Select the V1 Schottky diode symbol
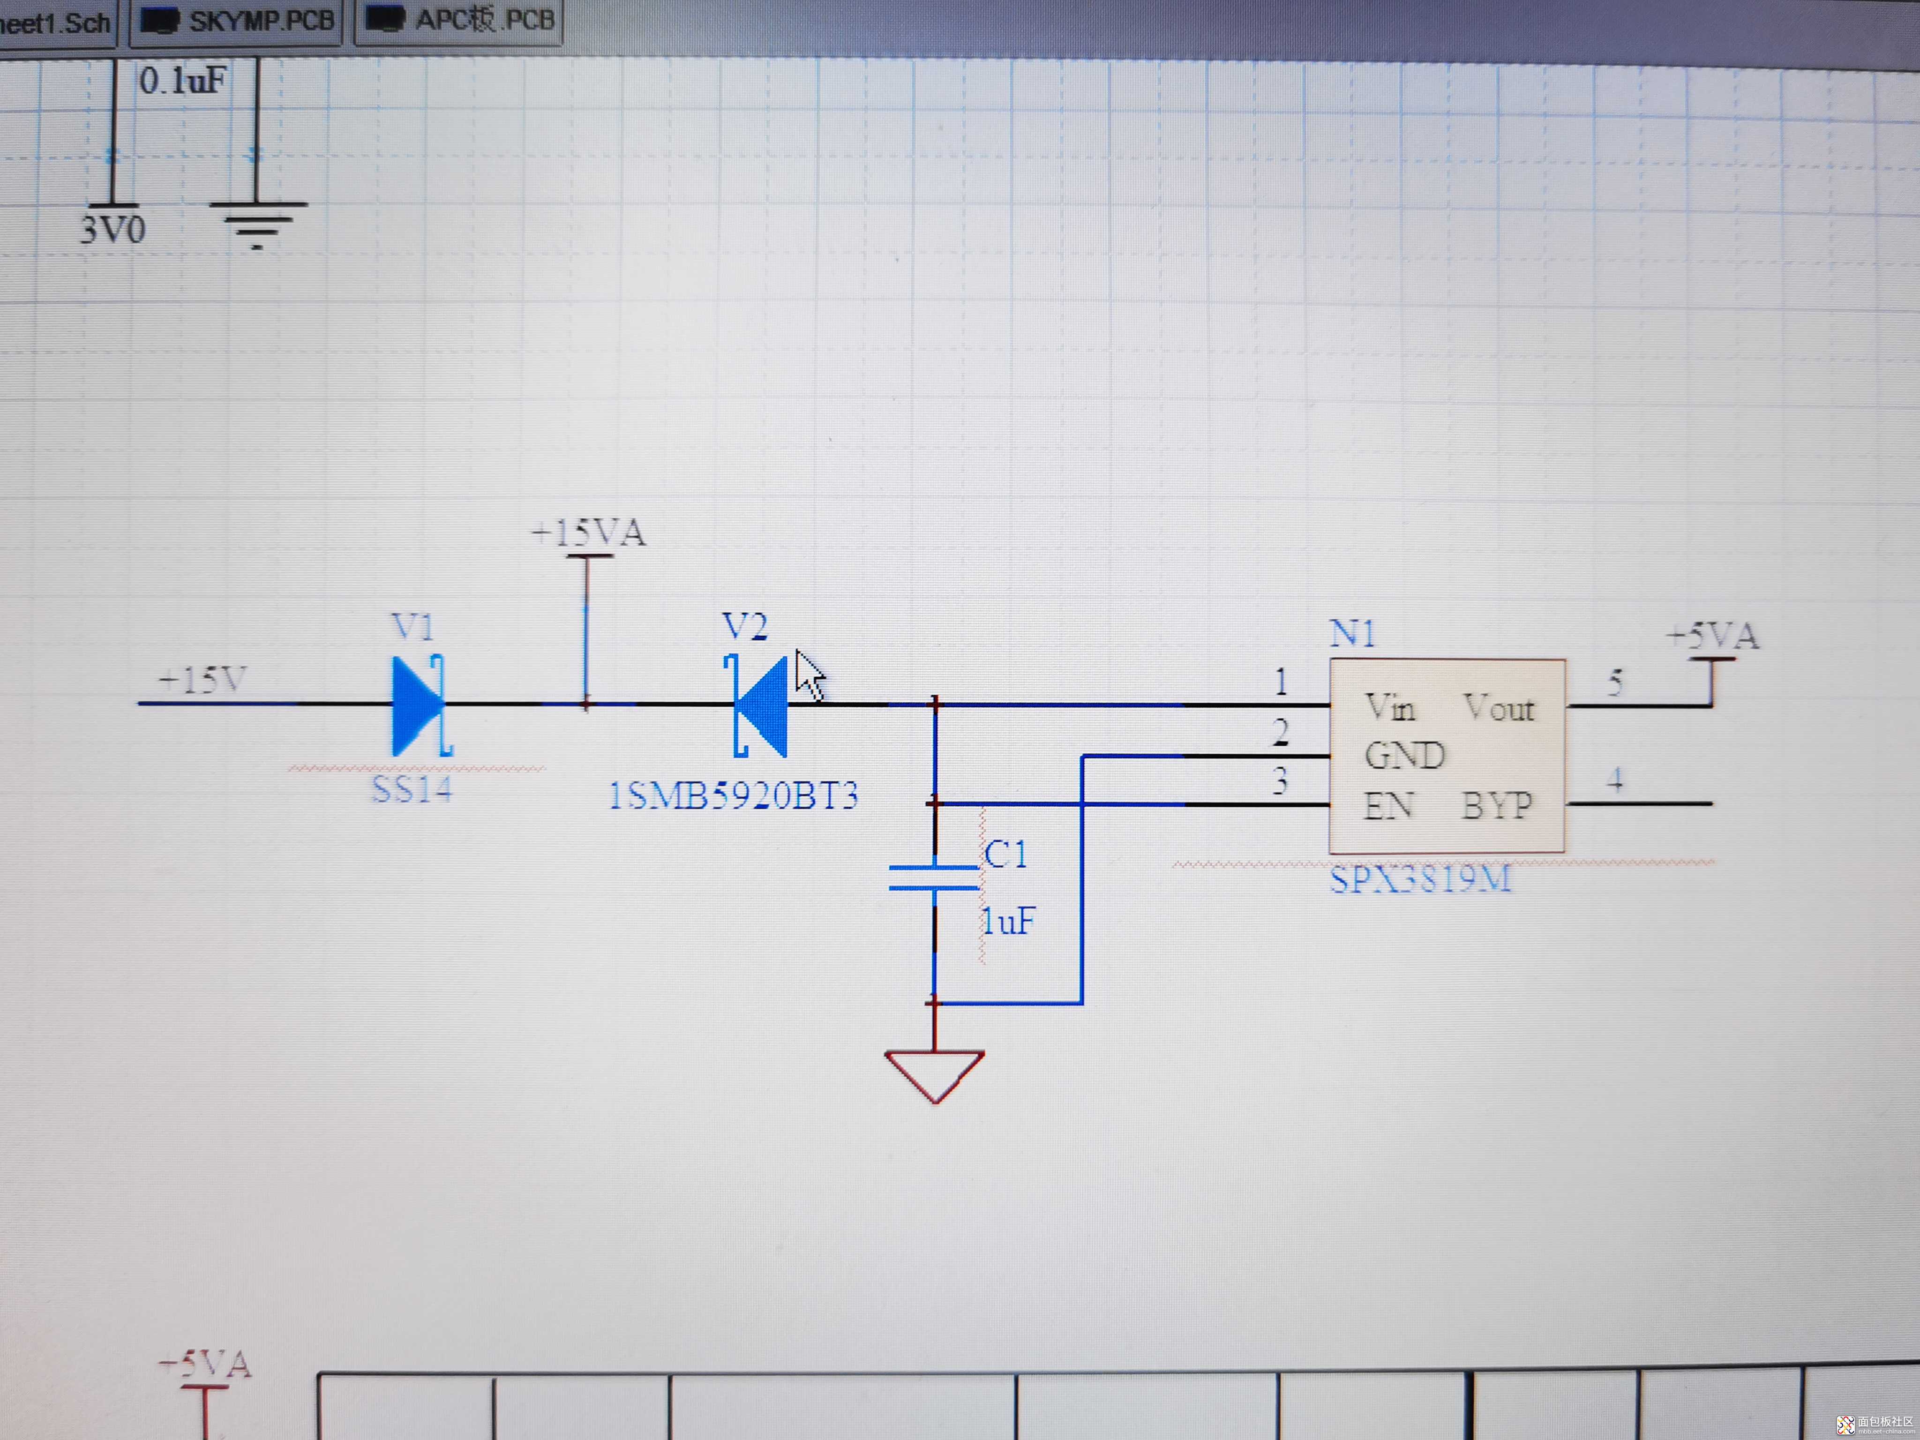Image resolution: width=1920 pixels, height=1440 pixels. [421, 705]
